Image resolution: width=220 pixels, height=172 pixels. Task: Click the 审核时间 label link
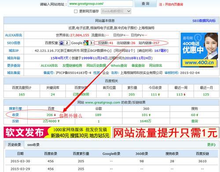click(x=172, y=73)
